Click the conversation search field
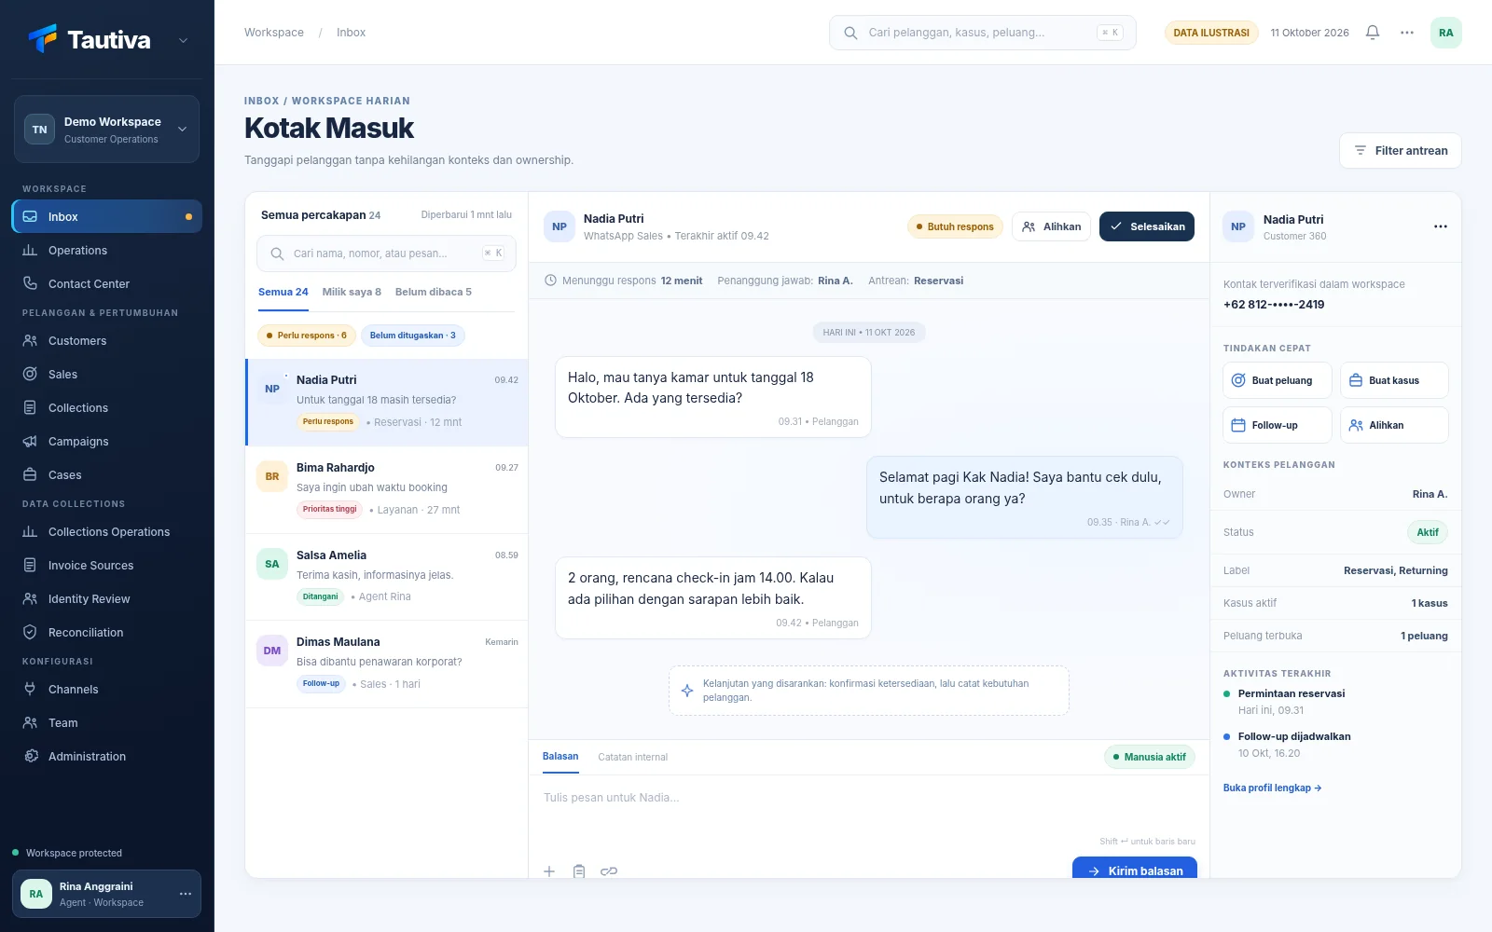Image resolution: width=1492 pixels, height=932 pixels. point(386,254)
